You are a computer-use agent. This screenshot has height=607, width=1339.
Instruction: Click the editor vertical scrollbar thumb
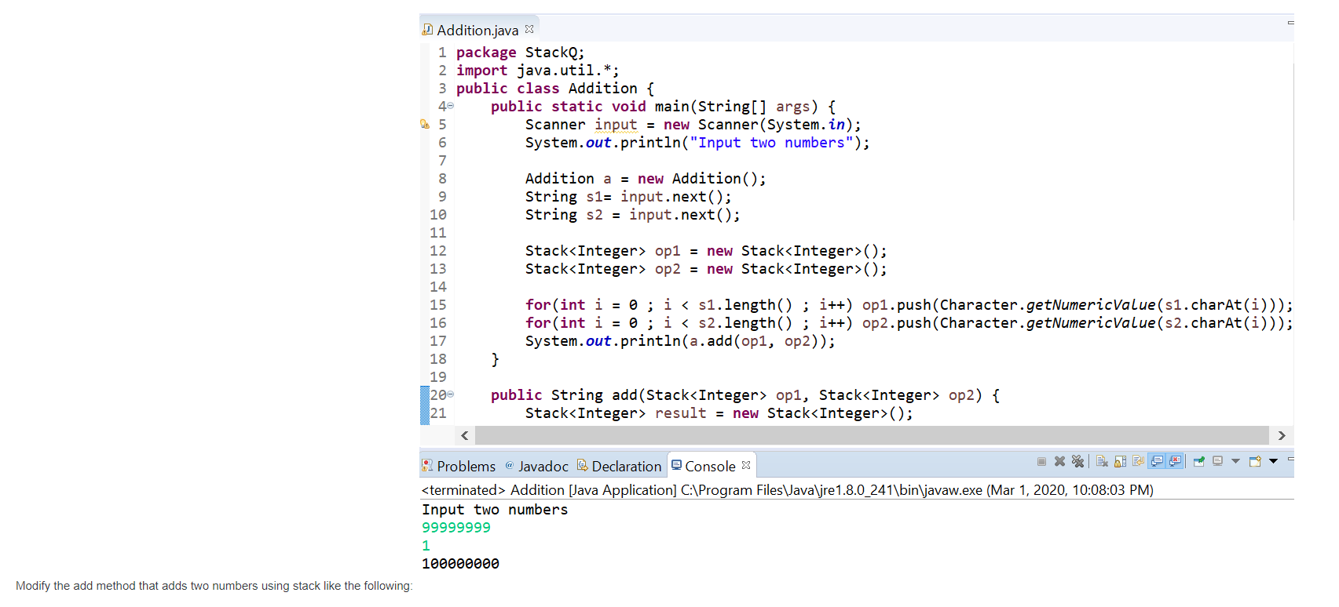pyautogui.click(x=1292, y=141)
